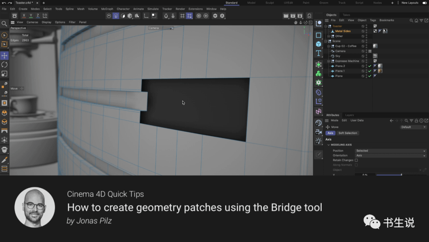Enable the Retain Changes checkbox
429x242 pixels.
pos(356,160)
